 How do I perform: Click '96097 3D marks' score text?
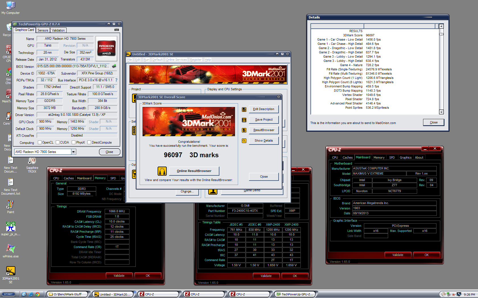point(191,155)
